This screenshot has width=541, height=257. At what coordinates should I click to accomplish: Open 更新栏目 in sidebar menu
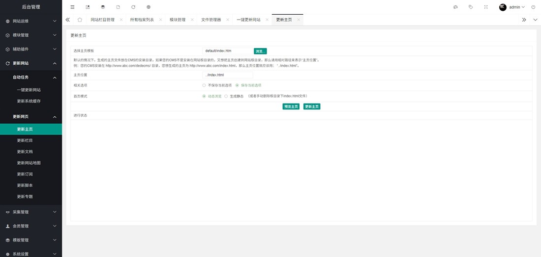[25, 140]
